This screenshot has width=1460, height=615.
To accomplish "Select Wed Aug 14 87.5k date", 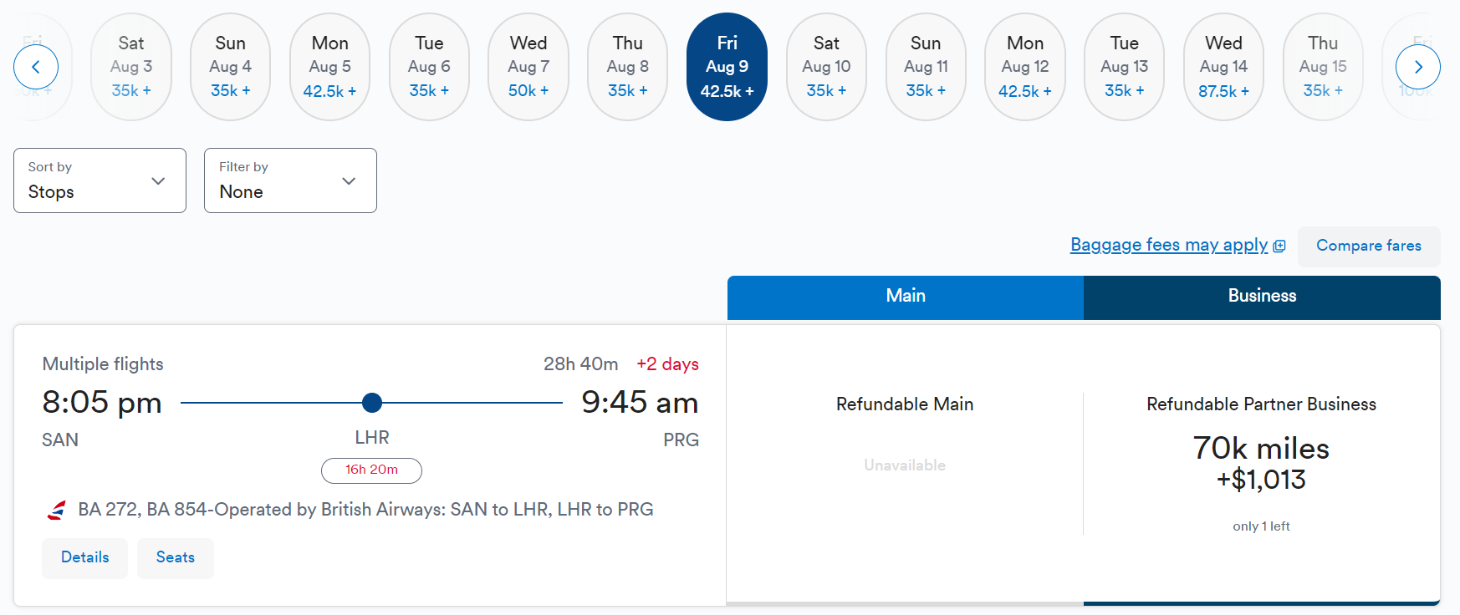I will pyautogui.click(x=1223, y=67).
